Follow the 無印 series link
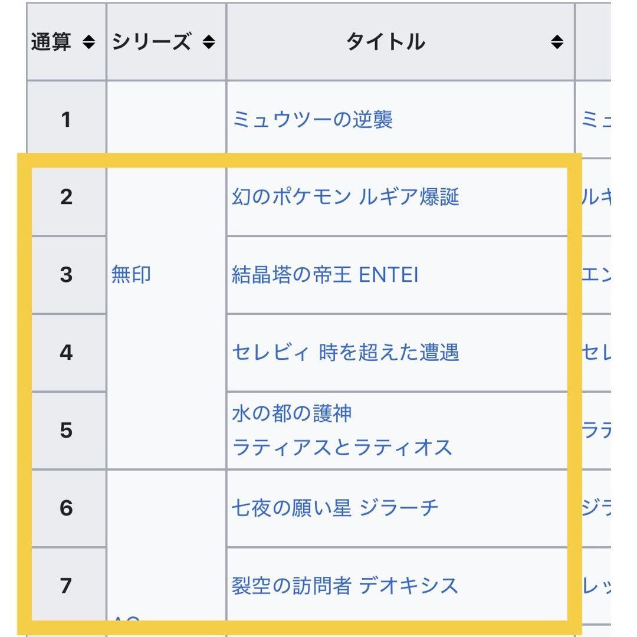The width and height of the screenshot is (637, 637). (x=131, y=274)
